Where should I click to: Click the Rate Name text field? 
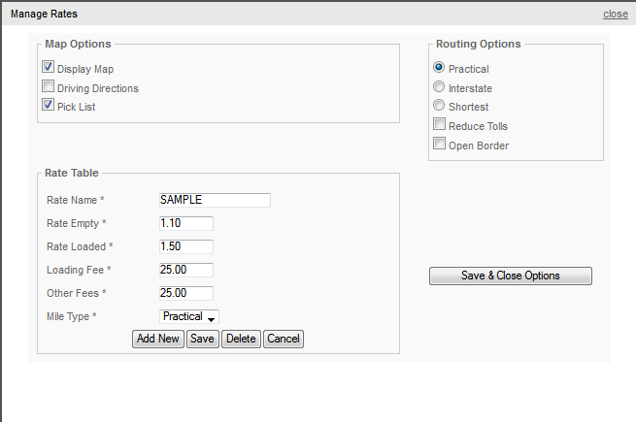pyautogui.click(x=215, y=200)
